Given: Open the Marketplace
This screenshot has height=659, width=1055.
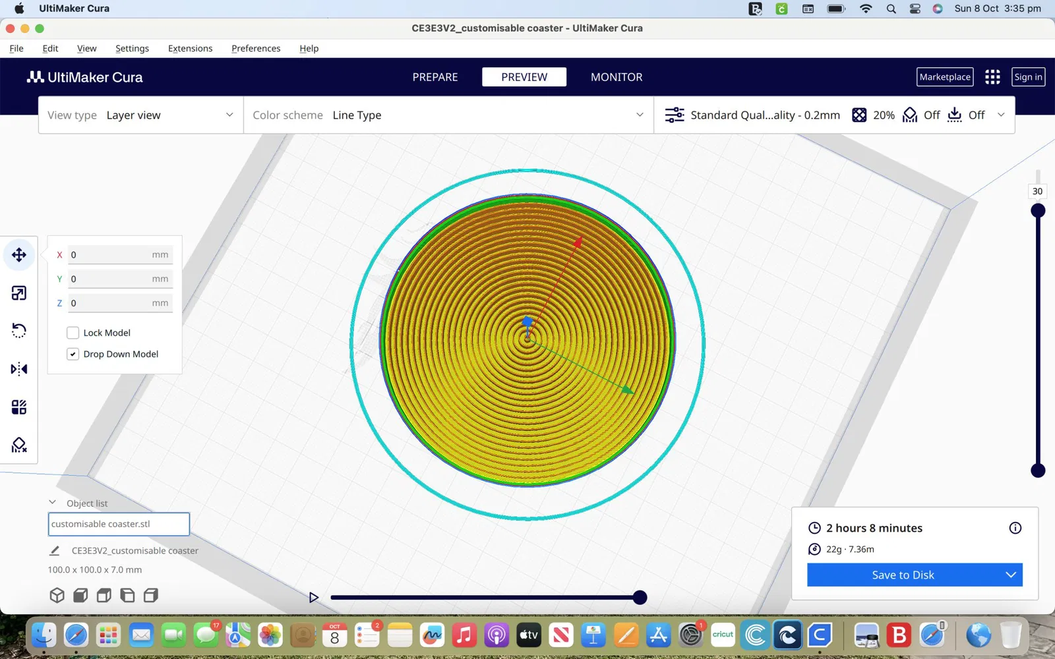Looking at the screenshot, I should pyautogui.click(x=945, y=77).
